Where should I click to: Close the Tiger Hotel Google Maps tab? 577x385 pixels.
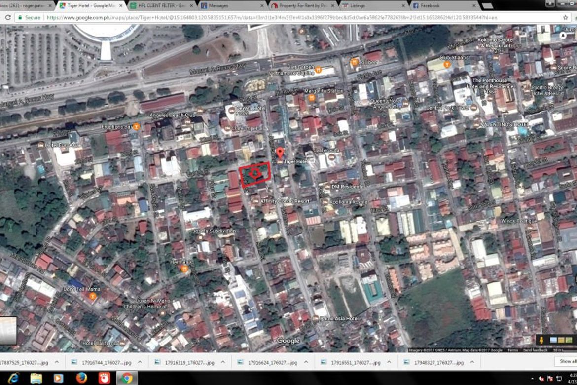[121, 5]
